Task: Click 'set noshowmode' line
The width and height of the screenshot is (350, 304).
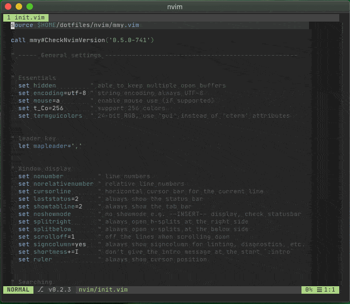Action: coord(160,214)
